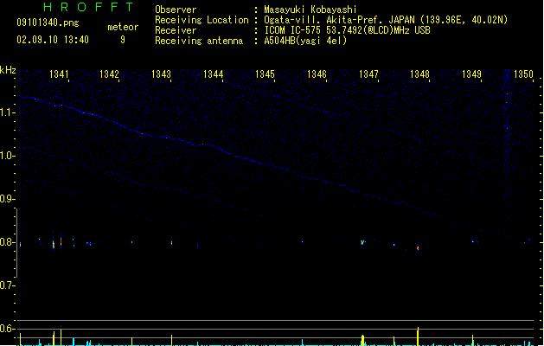Image resolution: width=544 pixels, height=346 pixels.
Task: Click the 0.6 kHz axis label
Action: (x=7, y=329)
